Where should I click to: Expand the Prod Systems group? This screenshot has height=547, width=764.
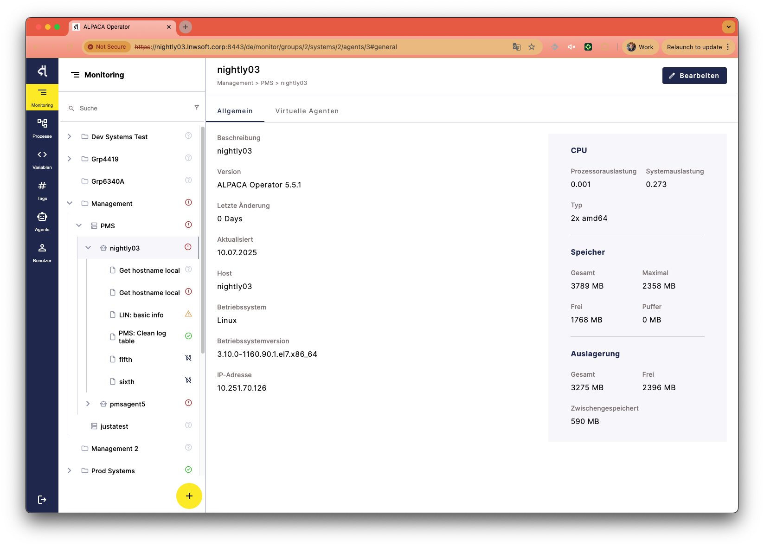tap(70, 470)
